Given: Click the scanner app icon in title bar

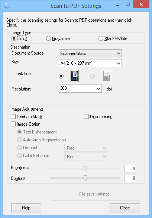Looking at the screenshot, I should point(6,6).
